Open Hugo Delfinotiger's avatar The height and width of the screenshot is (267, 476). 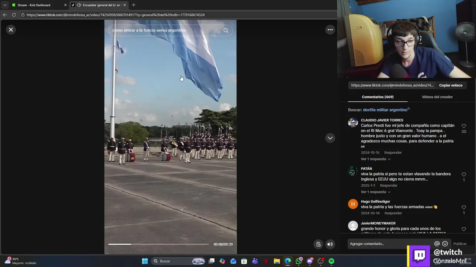(353, 204)
